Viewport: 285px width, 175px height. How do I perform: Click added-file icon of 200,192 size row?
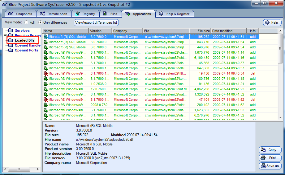45,105
